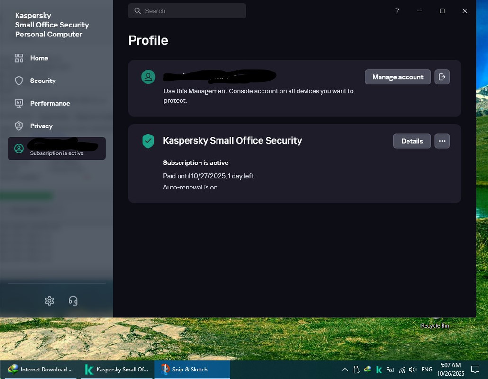This screenshot has height=379, width=488.
Task: Click the Manage account button
Action: click(x=398, y=77)
